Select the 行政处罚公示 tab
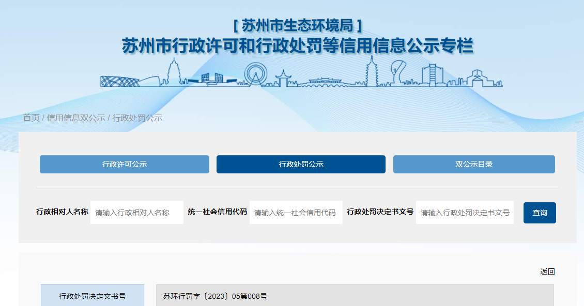This screenshot has width=584, height=306. point(301,164)
